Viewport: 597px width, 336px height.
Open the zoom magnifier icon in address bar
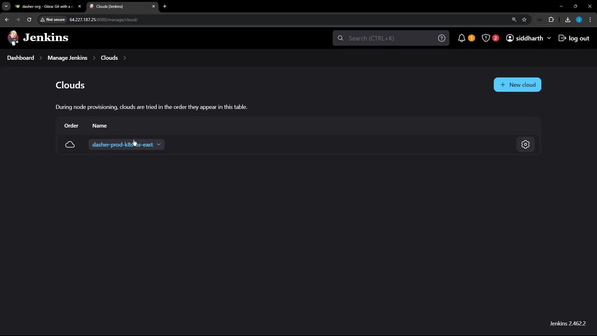pyautogui.click(x=514, y=20)
